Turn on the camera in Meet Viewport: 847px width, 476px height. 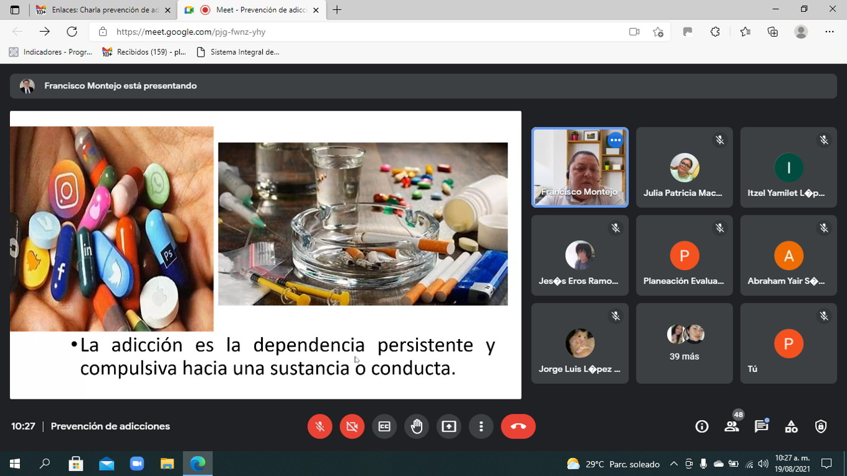point(352,426)
